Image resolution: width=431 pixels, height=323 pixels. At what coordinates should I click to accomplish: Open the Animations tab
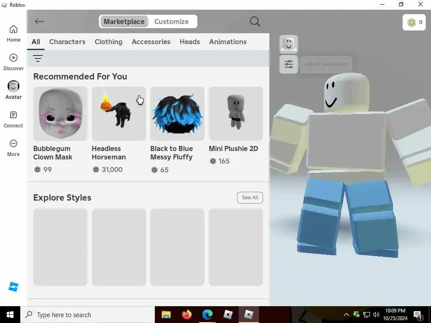pyautogui.click(x=228, y=42)
